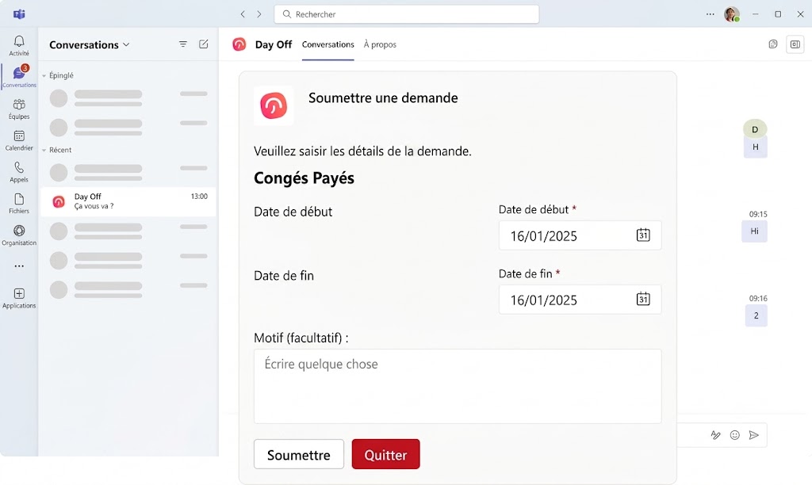Open the format text icon in compose box
Viewport: 812px width, 485px height.
(x=715, y=435)
